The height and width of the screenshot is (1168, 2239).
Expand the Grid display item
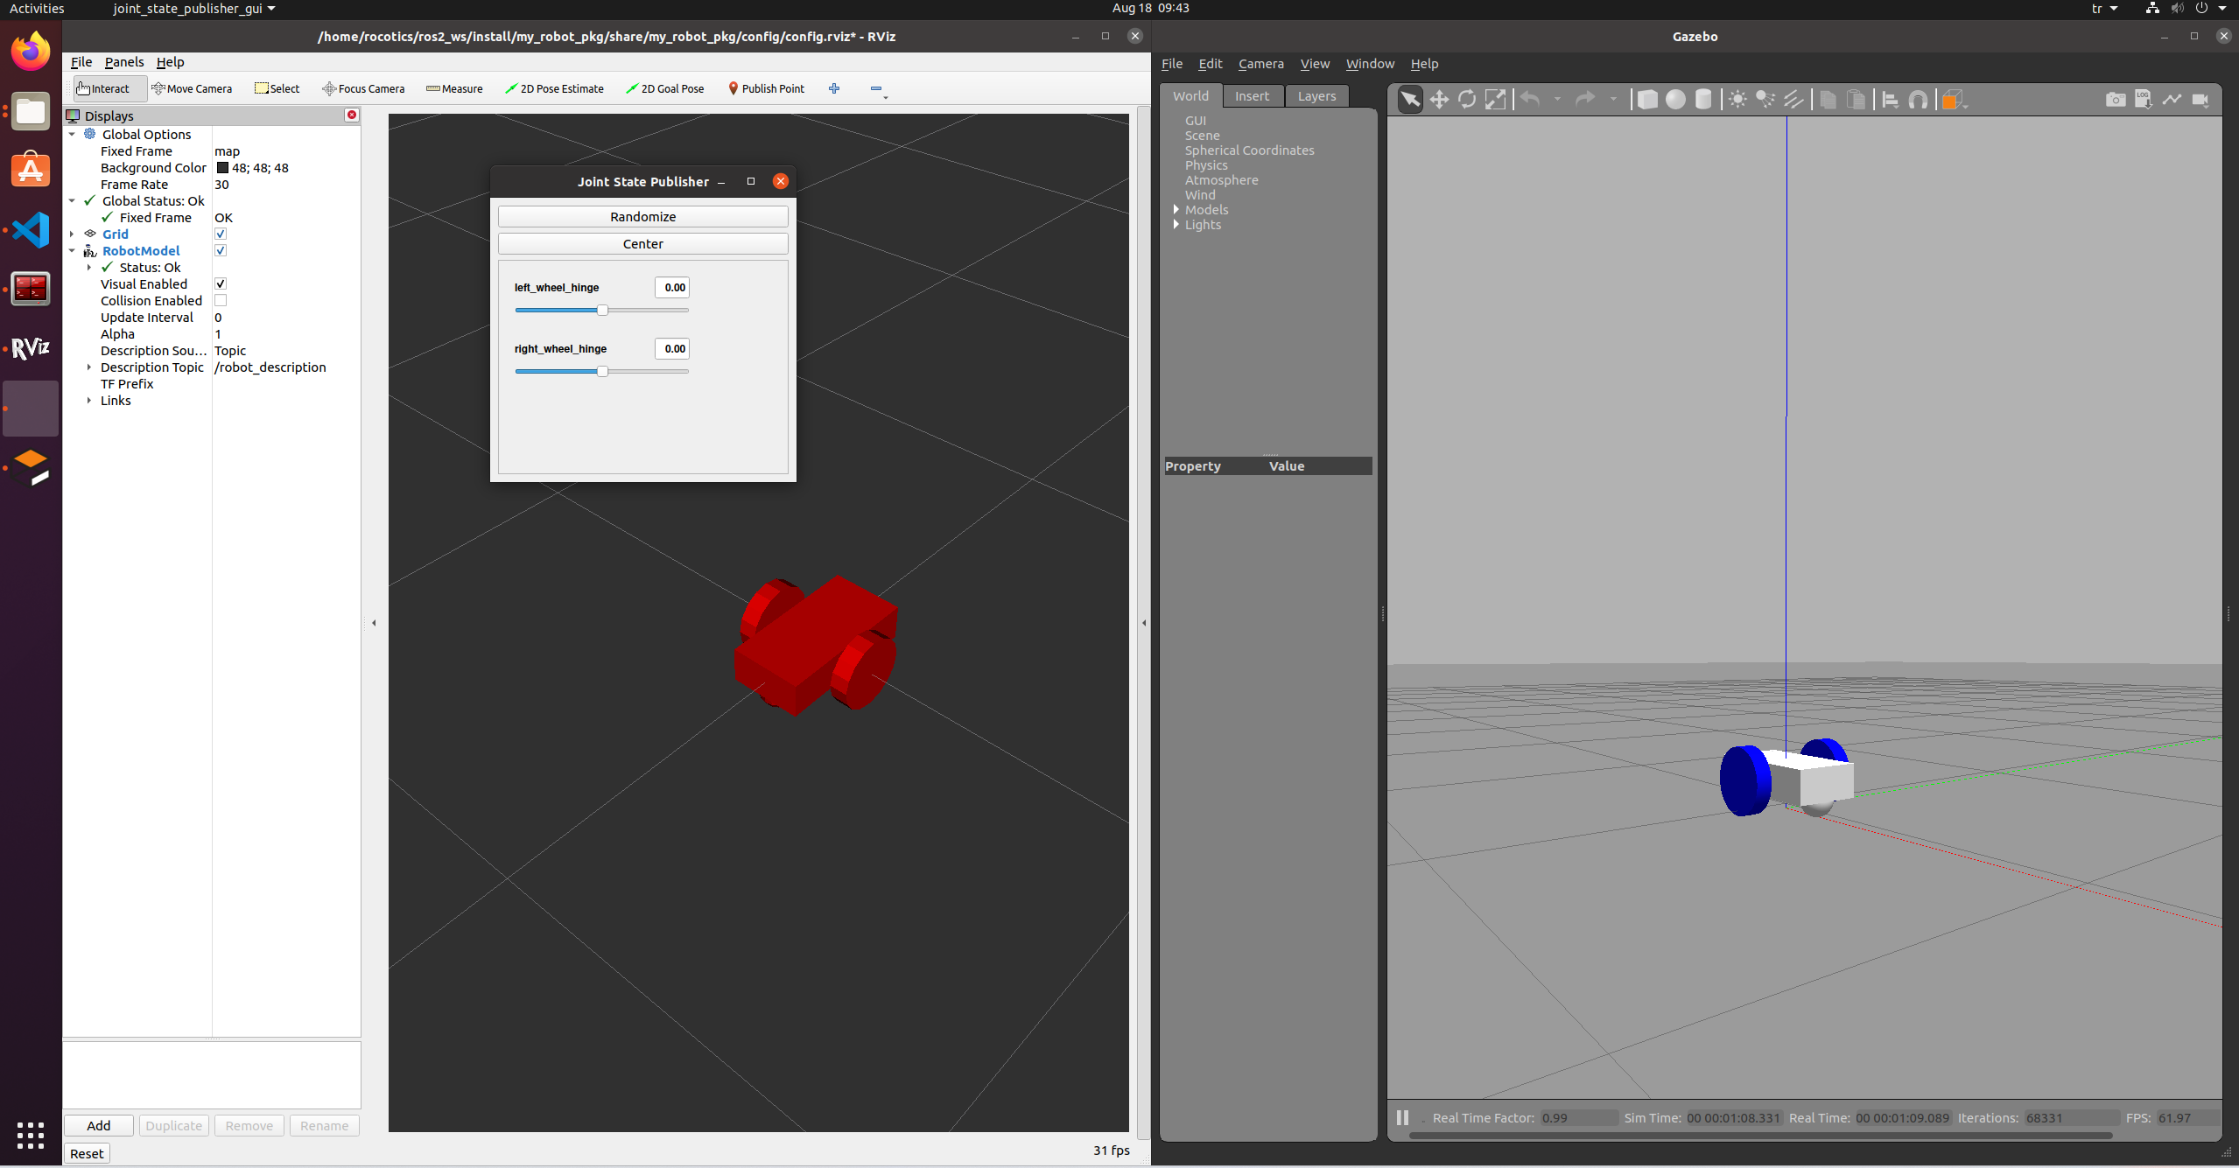[72, 234]
